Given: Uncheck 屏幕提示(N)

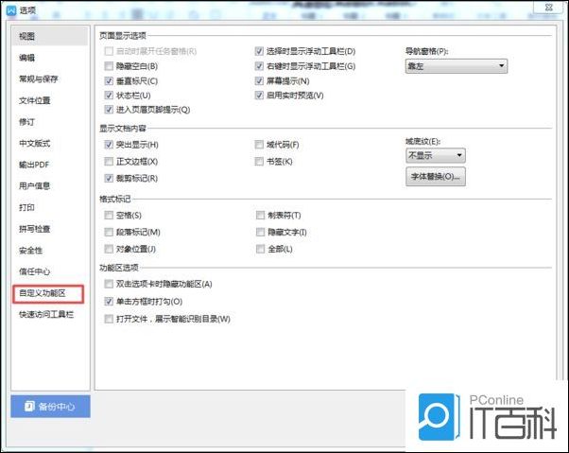Looking at the screenshot, I should (x=259, y=81).
